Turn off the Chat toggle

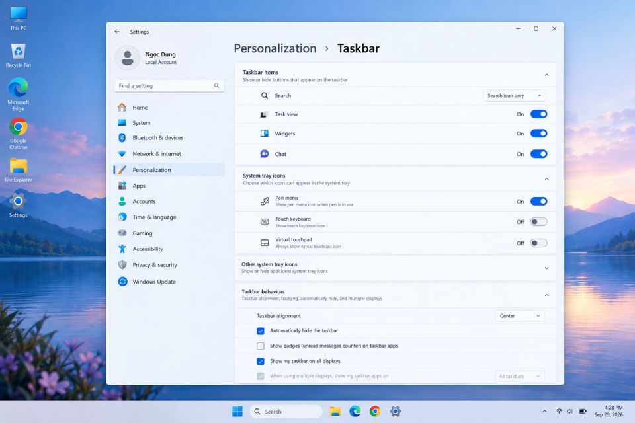coord(538,154)
